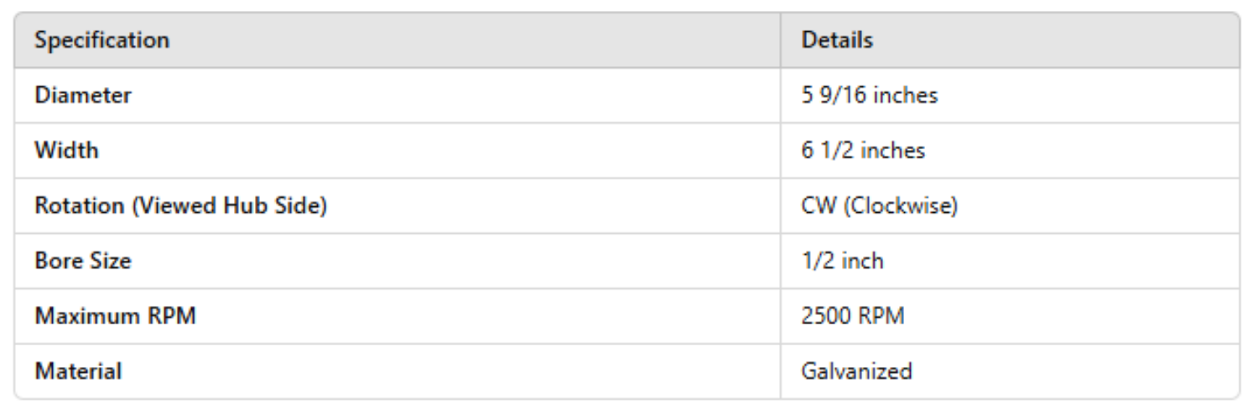
Task: Click the Bore Size label
Action: tap(82, 261)
